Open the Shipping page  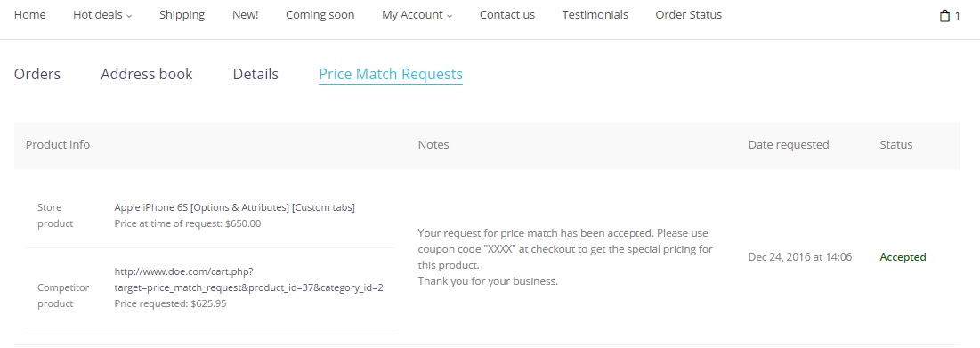click(x=182, y=15)
